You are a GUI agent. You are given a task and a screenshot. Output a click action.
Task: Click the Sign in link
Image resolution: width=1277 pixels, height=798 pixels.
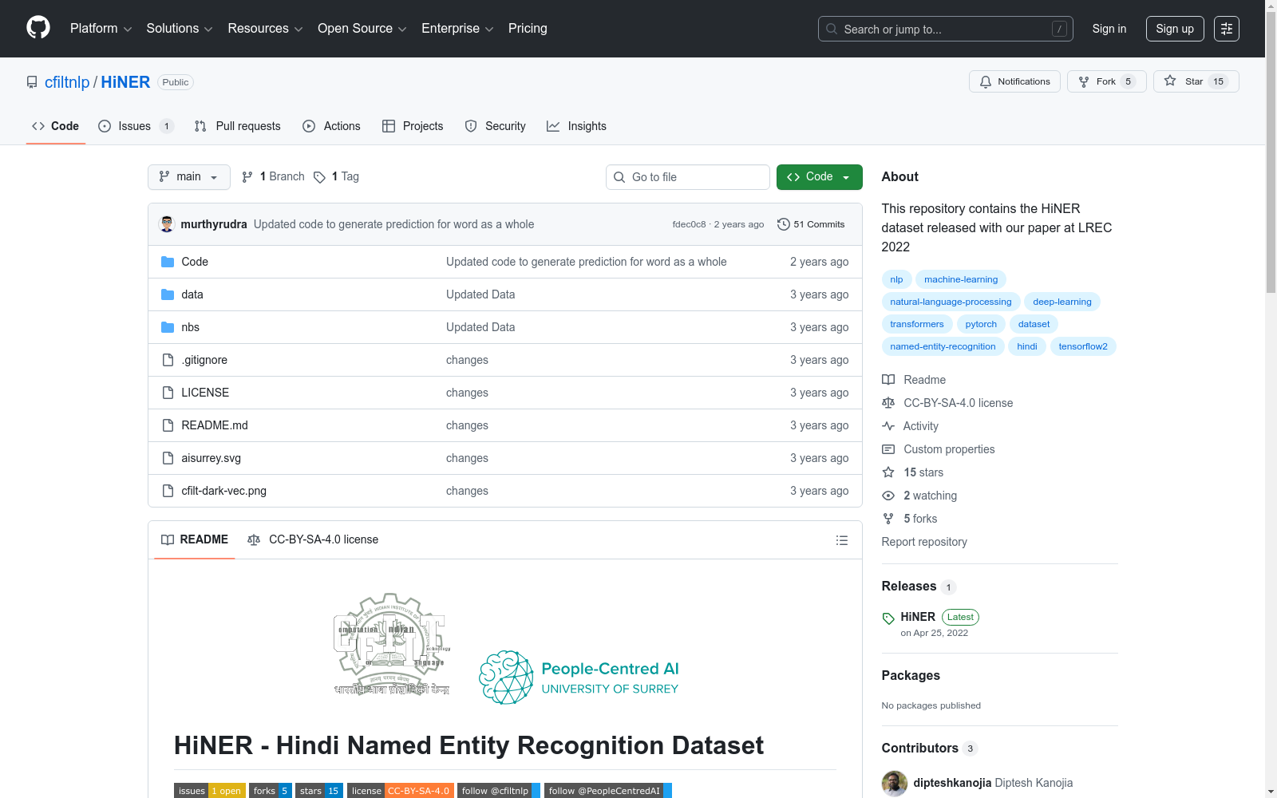[x=1109, y=29]
